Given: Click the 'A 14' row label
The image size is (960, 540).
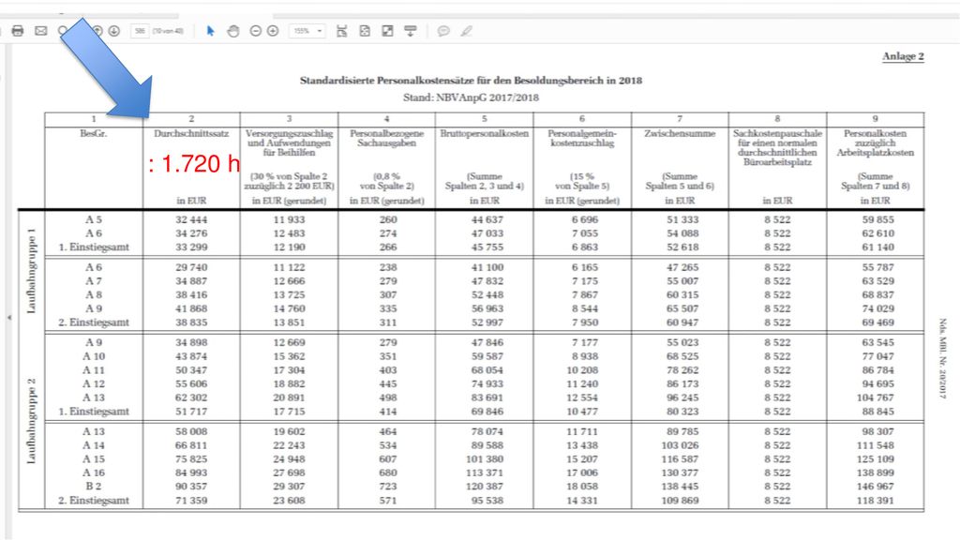Looking at the screenshot, I should coord(94,445).
